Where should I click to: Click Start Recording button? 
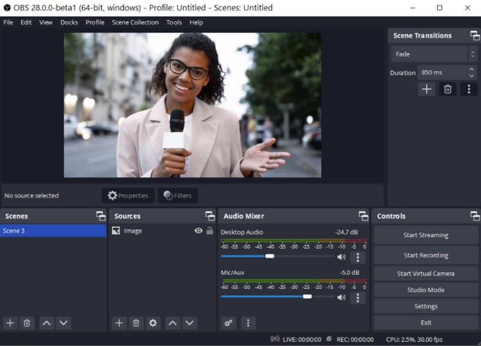(x=426, y=255)
